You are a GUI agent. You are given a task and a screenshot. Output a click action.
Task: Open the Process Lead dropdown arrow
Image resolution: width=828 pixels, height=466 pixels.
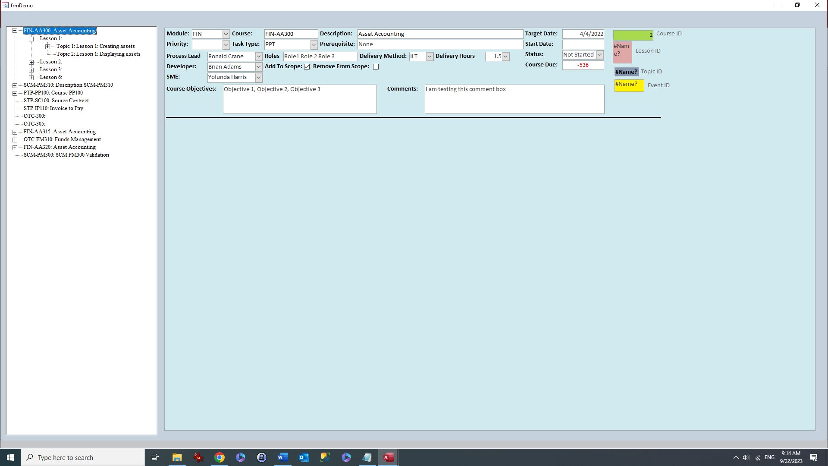click(x=259, y=57)
